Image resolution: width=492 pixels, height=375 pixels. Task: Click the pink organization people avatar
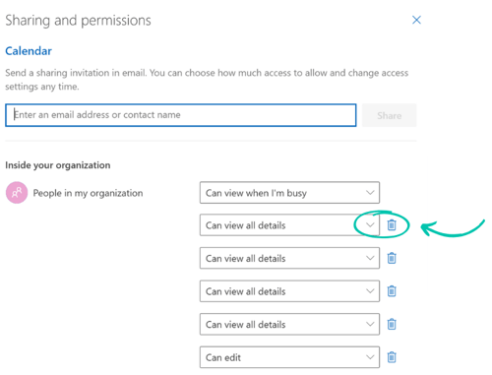pyautogui.click(x=17, y=193)
